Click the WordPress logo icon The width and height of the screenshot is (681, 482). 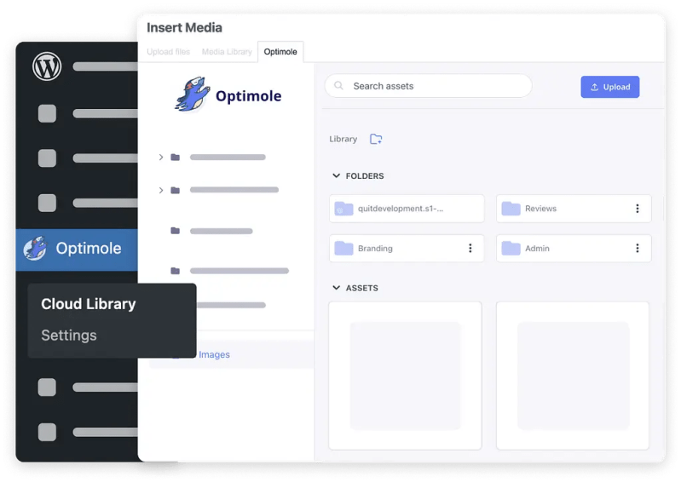pyautogui.click(x=47, y=66)
